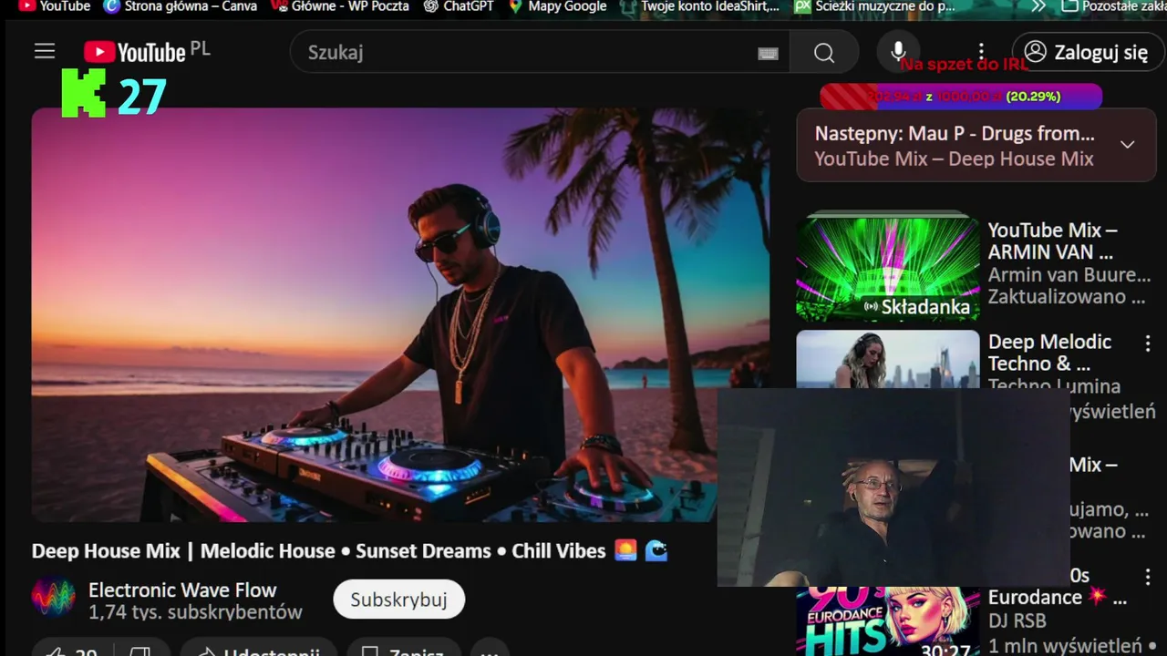Open Deep Melodic Techno video title
The width and height of the screenshot is (1167, 656).
coord(1049,353)
